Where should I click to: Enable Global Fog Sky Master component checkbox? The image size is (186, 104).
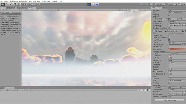pyautogui.click(x=156, y=31)
